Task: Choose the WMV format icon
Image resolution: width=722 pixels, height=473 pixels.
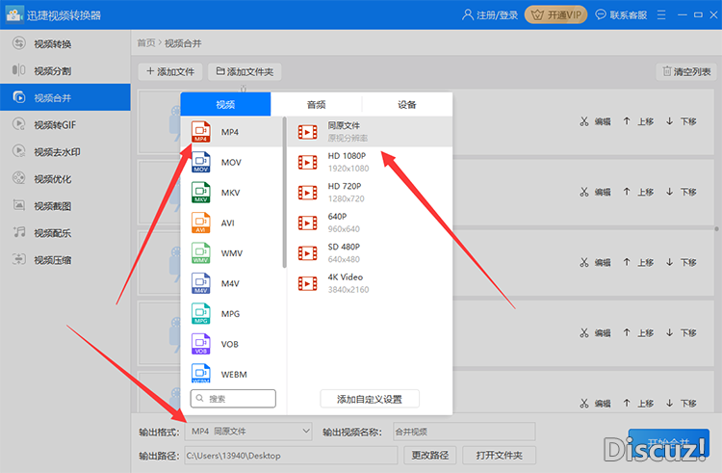Action: 201,253
